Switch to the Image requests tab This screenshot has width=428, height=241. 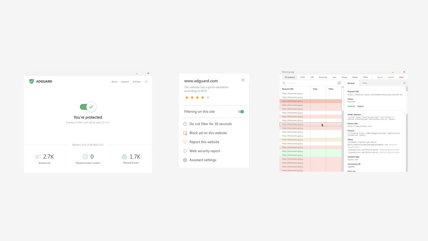344,77
